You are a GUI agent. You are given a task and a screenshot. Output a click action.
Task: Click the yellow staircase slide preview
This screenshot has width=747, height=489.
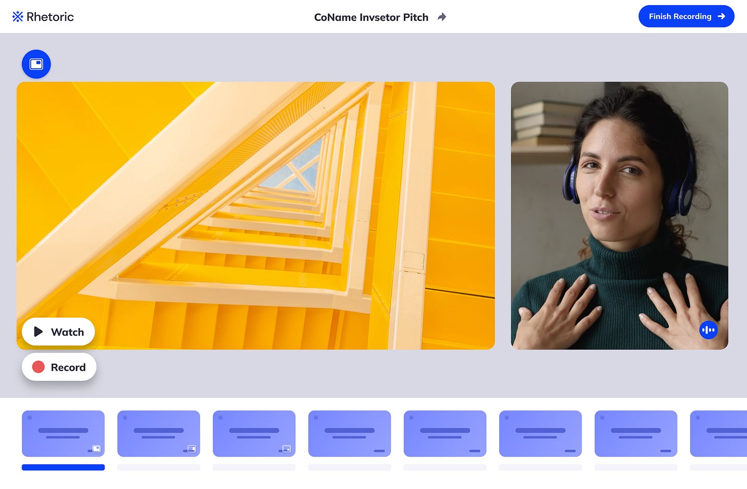255,215
